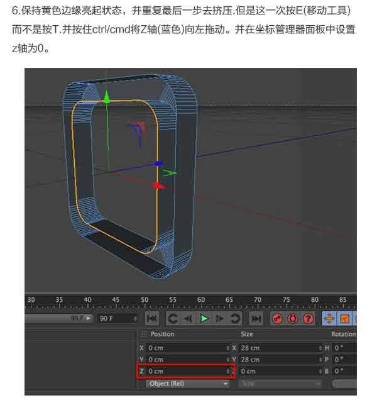Click the keyframe selection question-mark icon

[308, 319]
